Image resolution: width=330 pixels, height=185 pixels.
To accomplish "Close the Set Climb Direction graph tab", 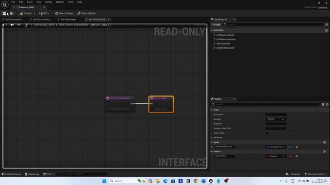I will [x=109, y=20].
